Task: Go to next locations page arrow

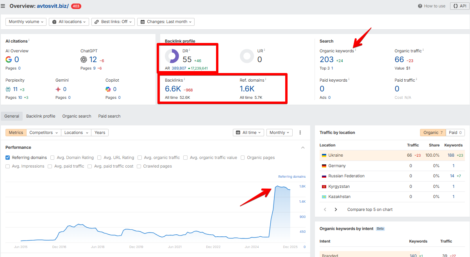Action: point(336,209)
